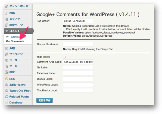Click the Google+ Comments for WordPress heading
Screen dimensions: 162x114
pyautogui.click(x=88, y=14)
